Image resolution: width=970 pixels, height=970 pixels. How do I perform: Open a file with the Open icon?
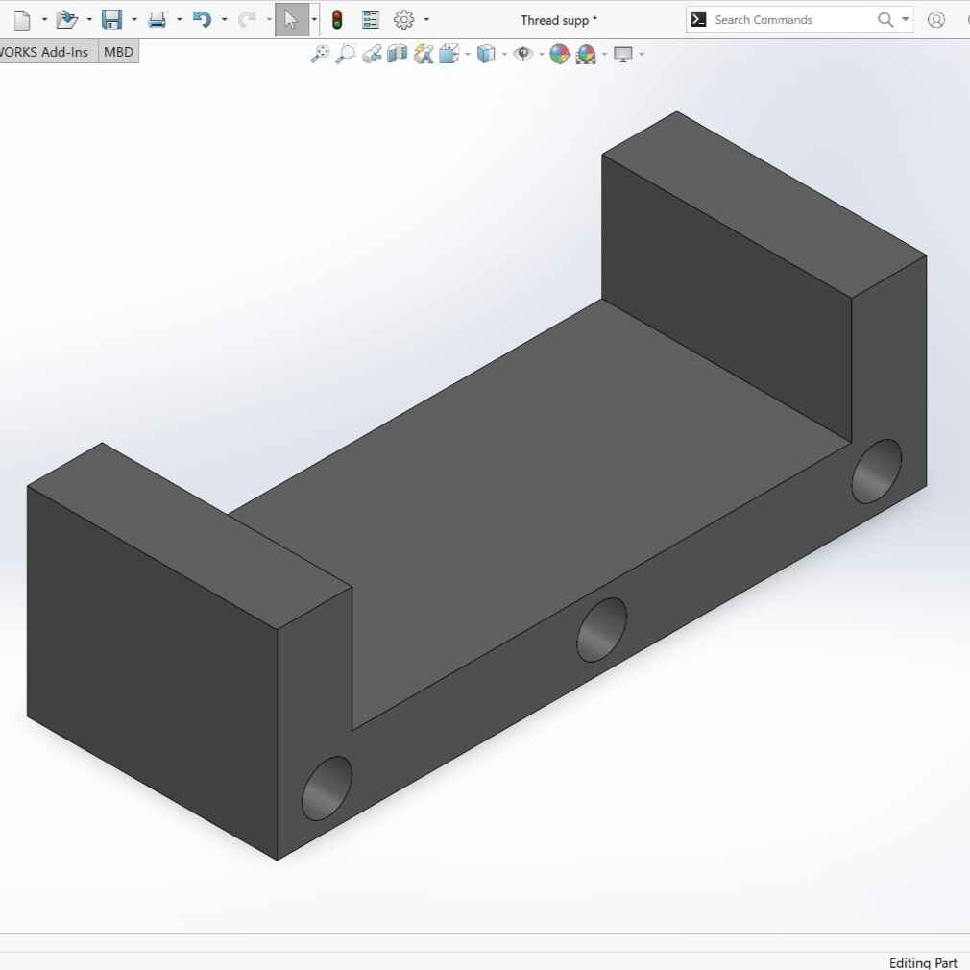(66, 20)
